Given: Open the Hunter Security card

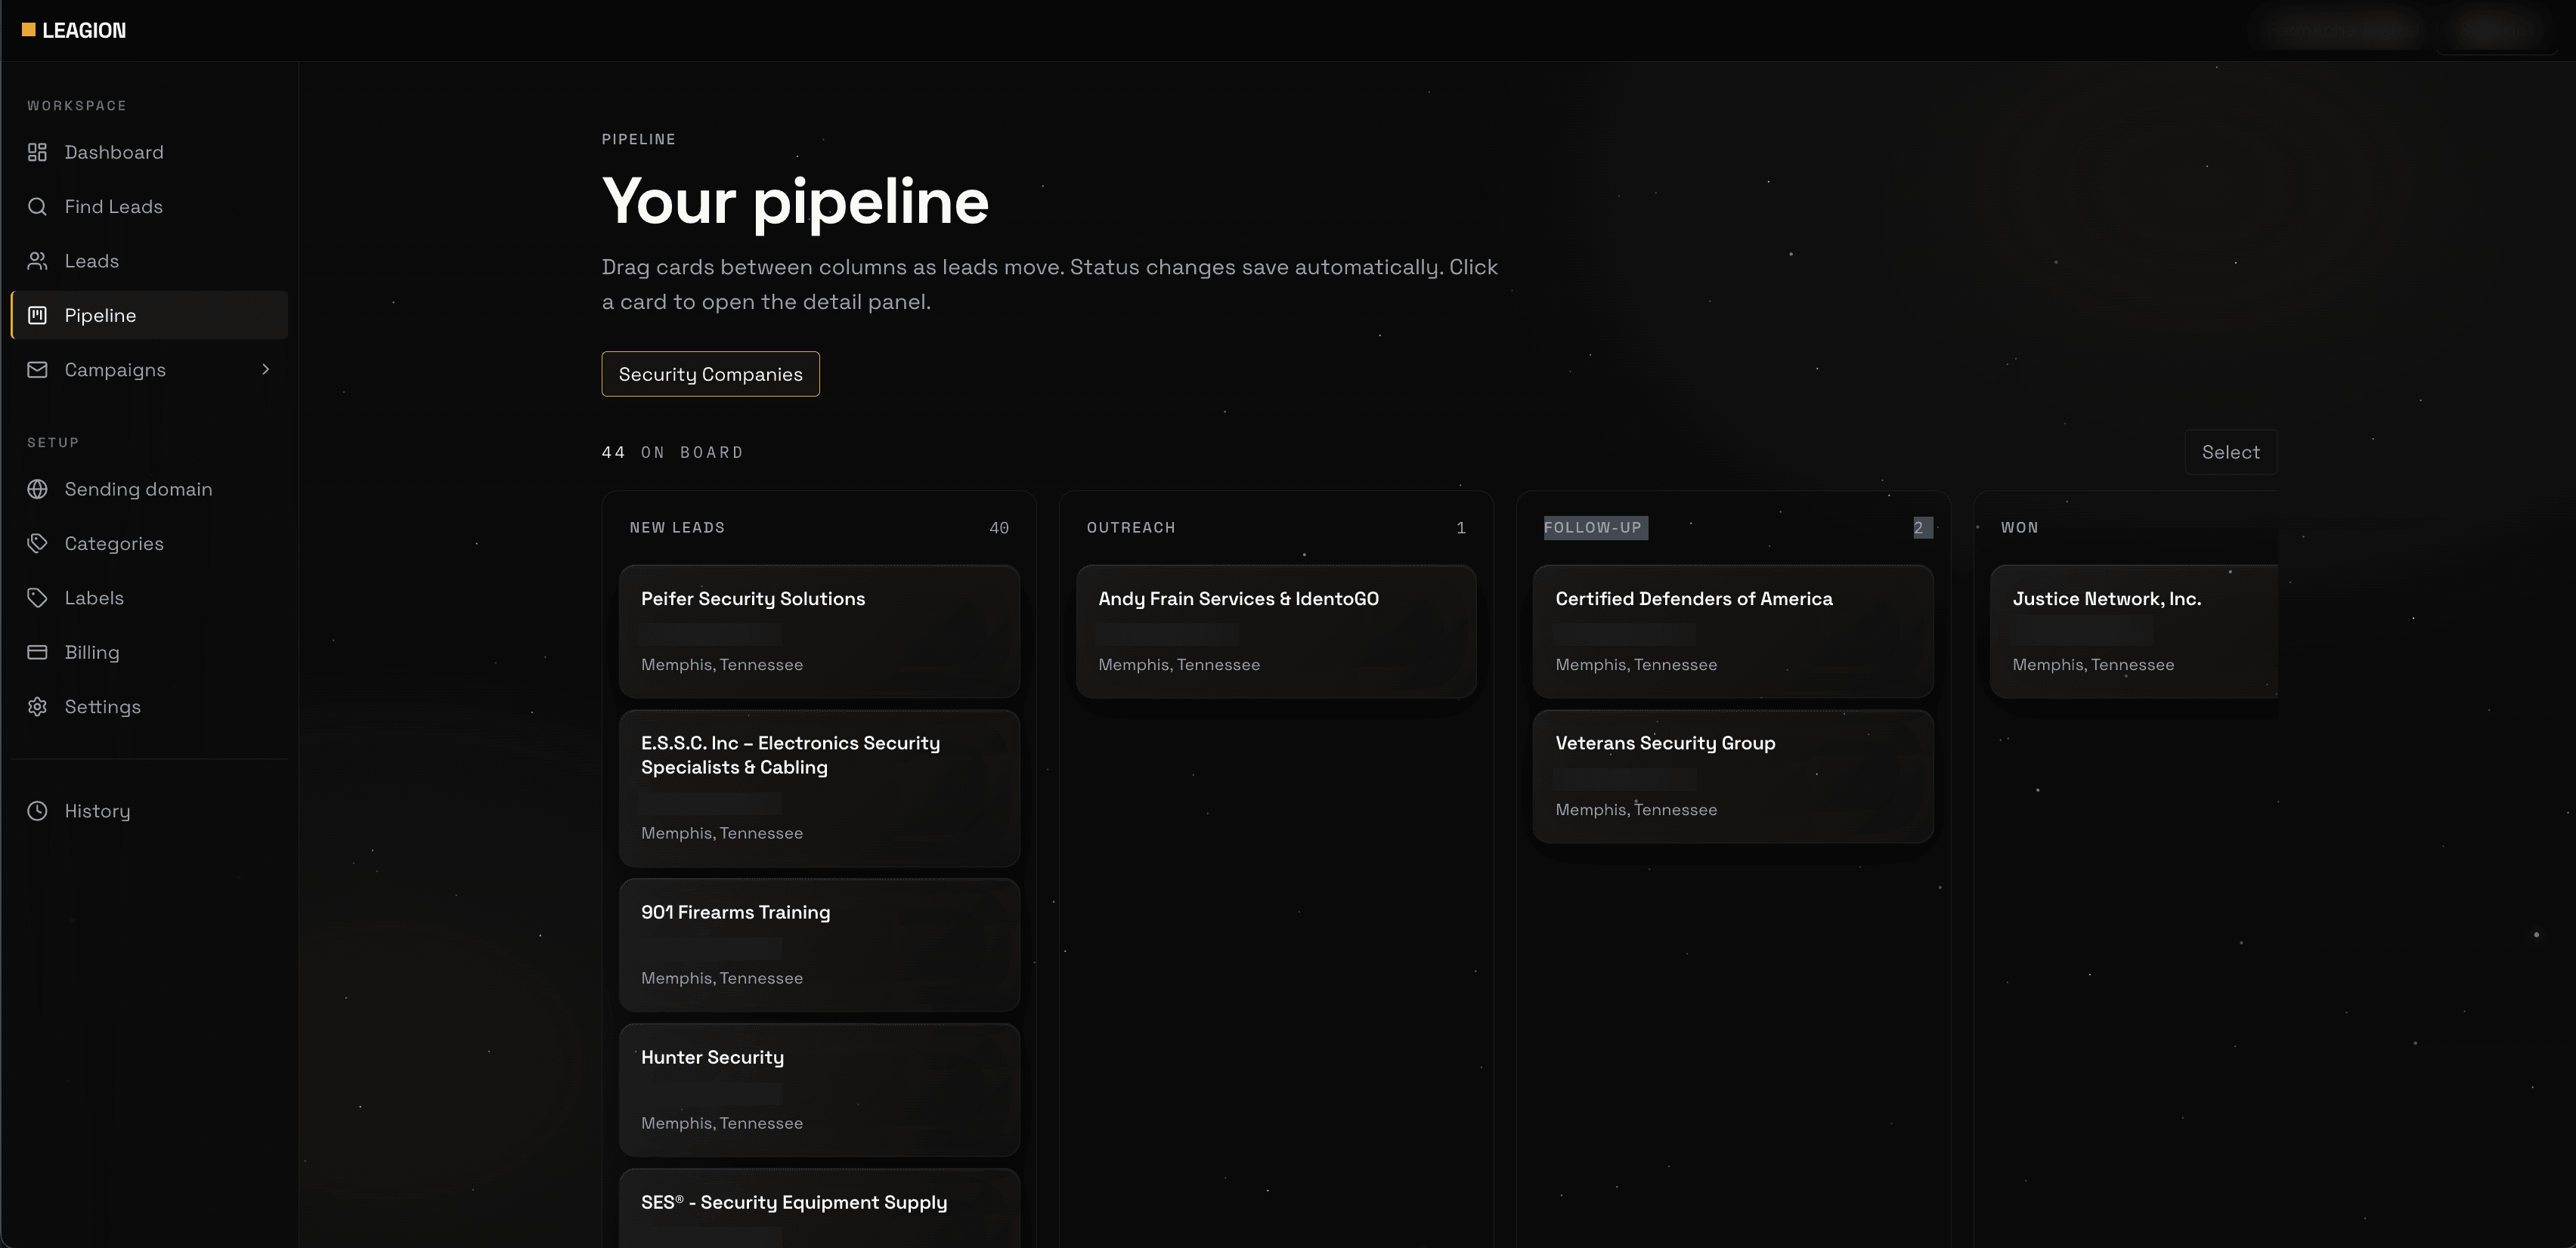Looking at the screenshot, I should 819,1090.
